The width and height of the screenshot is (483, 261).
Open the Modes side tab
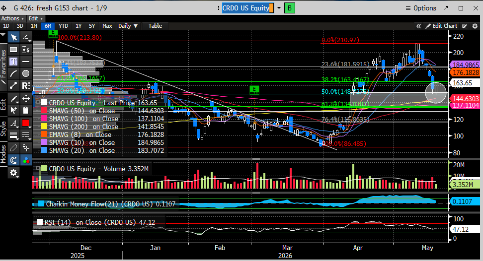3,154
